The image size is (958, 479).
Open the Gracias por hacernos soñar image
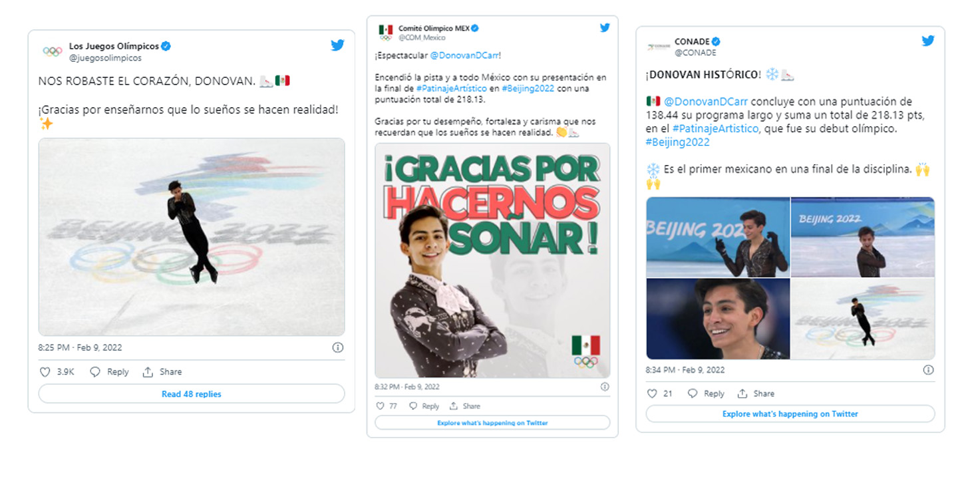point(492,261)
